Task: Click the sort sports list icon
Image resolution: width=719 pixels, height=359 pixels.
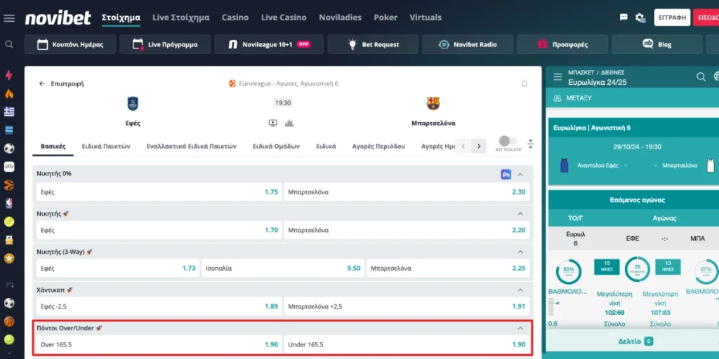Action: click(8, 285)
